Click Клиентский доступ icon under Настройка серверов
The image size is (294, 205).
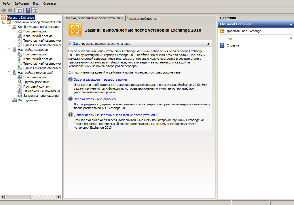click(x=20, y=59)
